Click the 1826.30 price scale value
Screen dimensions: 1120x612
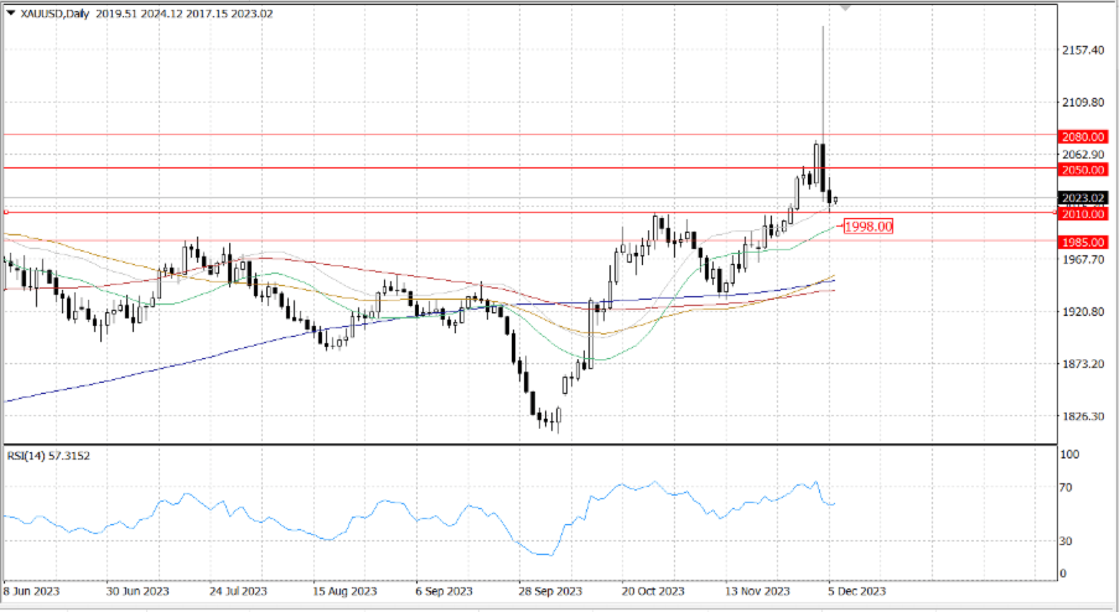(1083, 416)
